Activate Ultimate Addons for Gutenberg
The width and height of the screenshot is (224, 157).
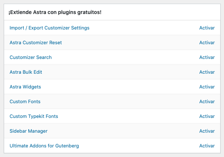(x=207, y=146)
